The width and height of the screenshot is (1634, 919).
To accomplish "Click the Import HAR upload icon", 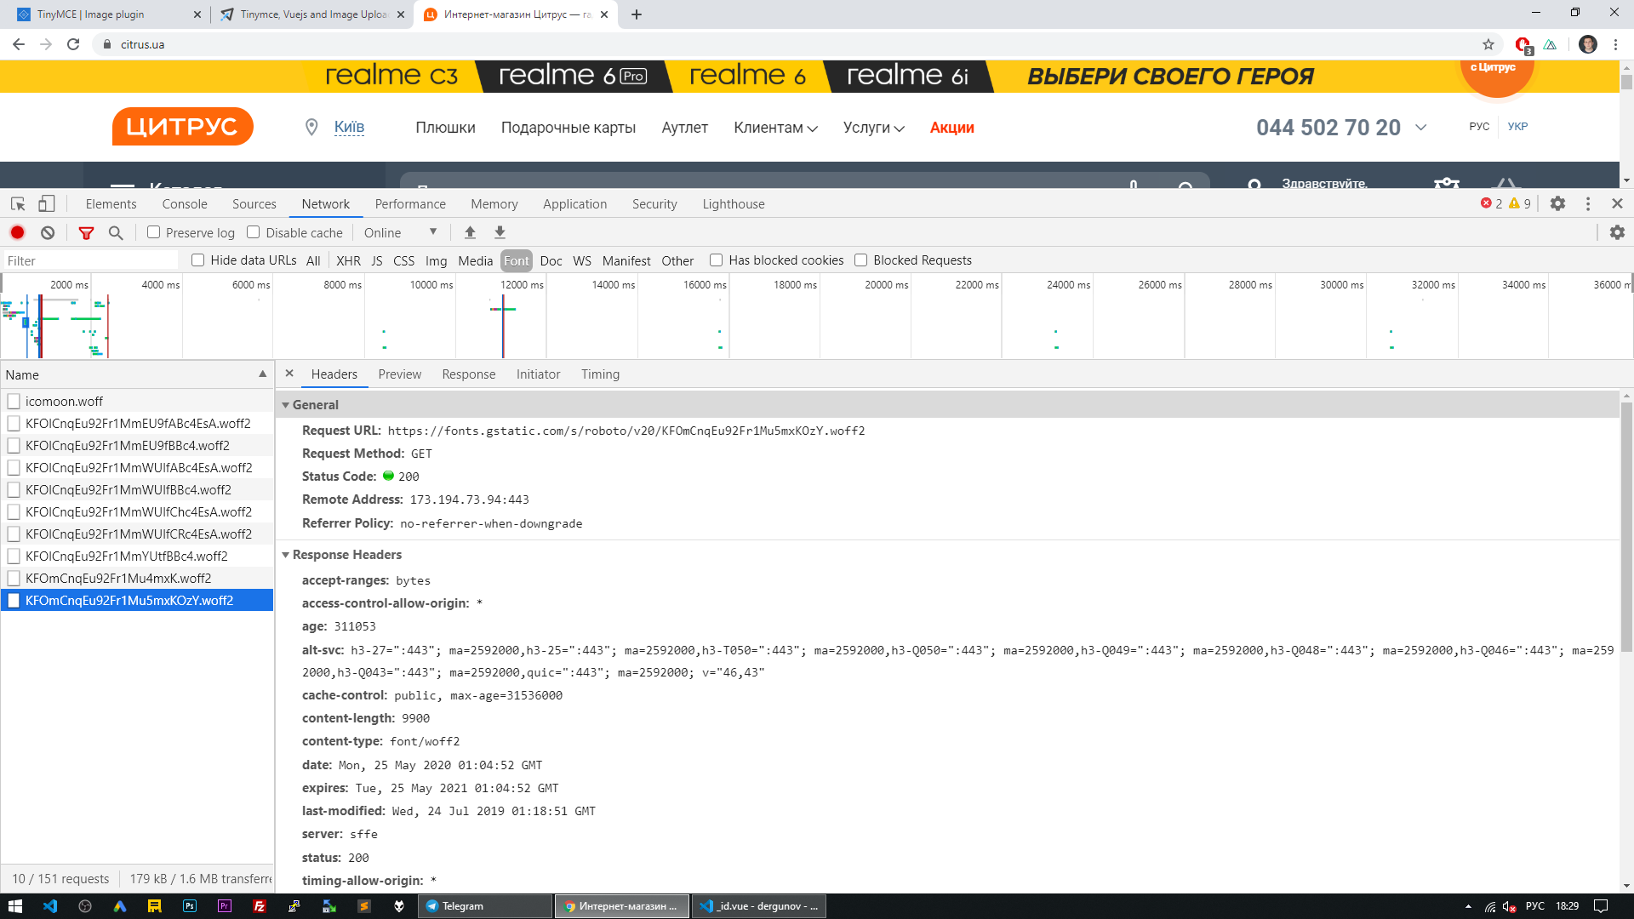I will pyautogui.click(x=470, y=232).
